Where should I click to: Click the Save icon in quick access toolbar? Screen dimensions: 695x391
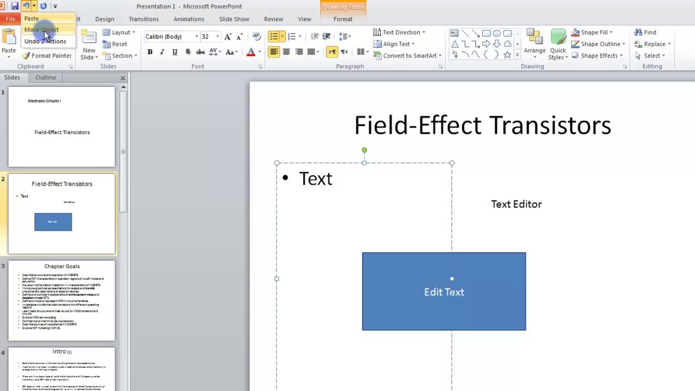coord(15,6)
